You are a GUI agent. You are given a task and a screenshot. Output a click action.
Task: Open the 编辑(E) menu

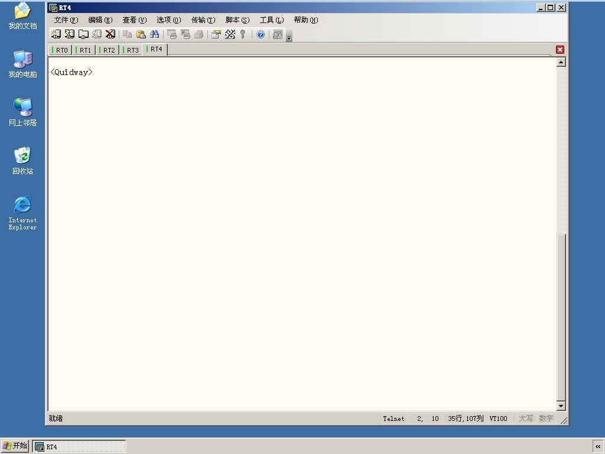[100, 20]
